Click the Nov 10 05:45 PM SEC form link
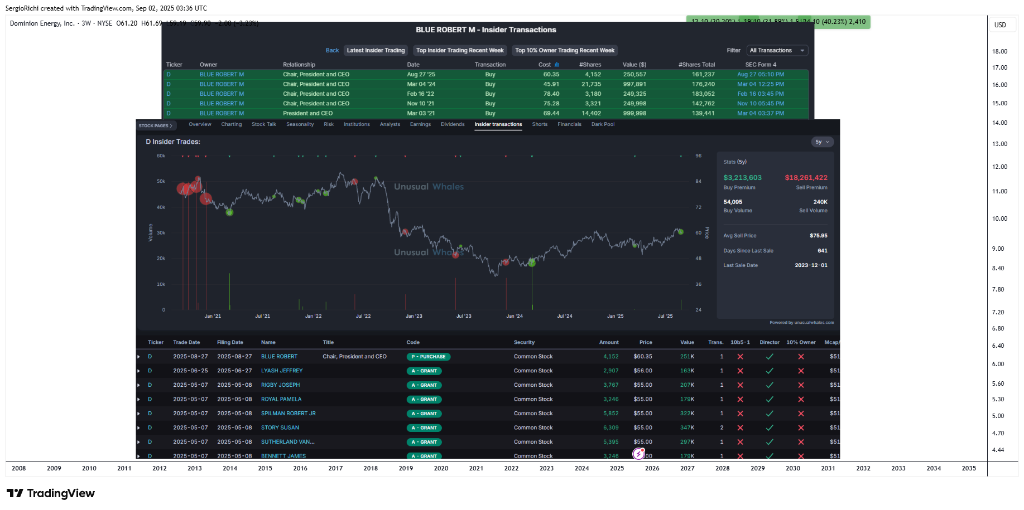Image resolution: width=1024 pixels, height=510 pixels. click(761, 104)
